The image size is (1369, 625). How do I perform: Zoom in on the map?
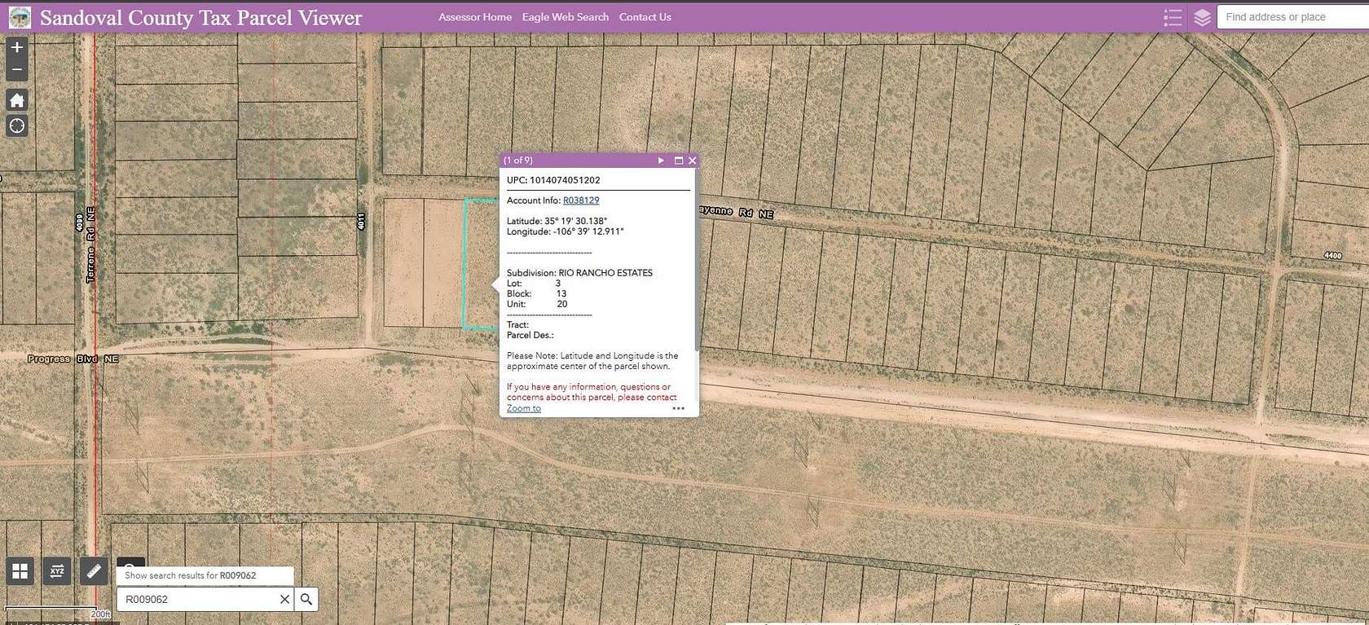click(x=17, y=47)
